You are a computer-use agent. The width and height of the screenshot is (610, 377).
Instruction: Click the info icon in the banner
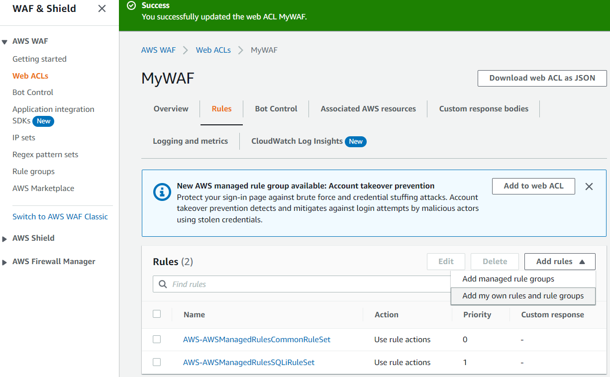(x=162, y=192)
